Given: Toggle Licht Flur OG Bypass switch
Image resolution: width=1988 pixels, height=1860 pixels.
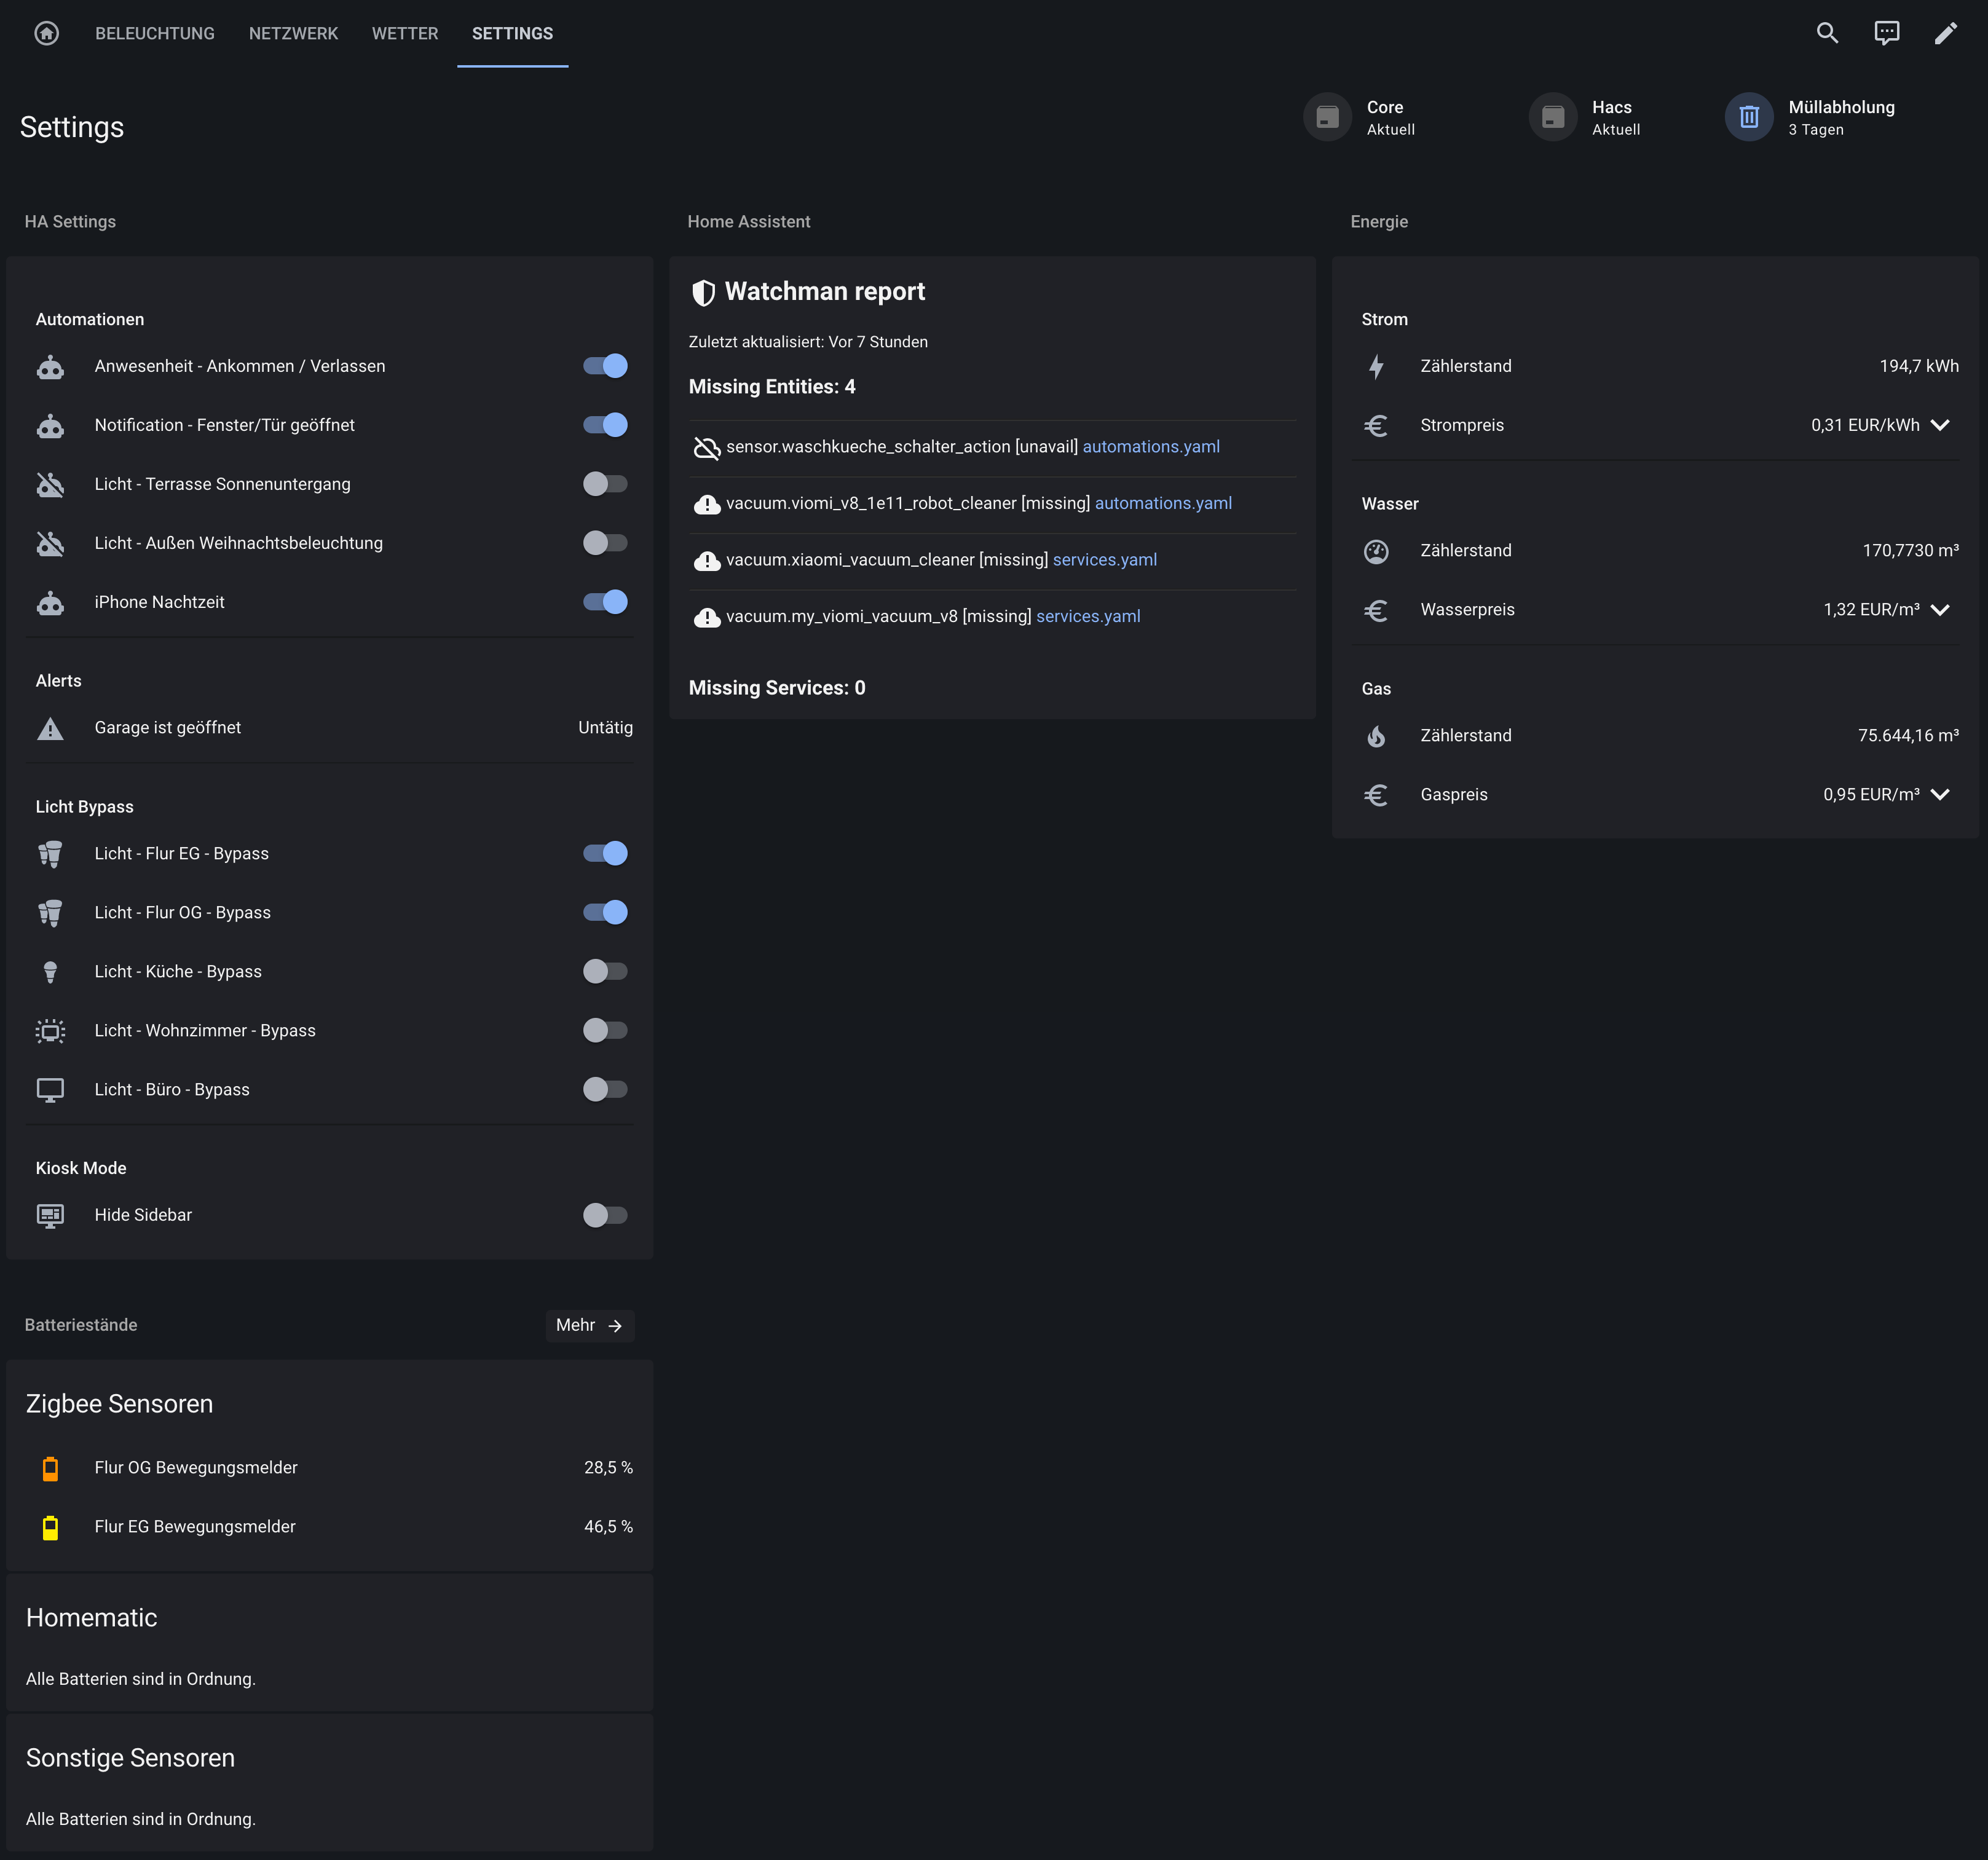Looking at the screenshot, I should pyautogui.click(x=605, y=912).
